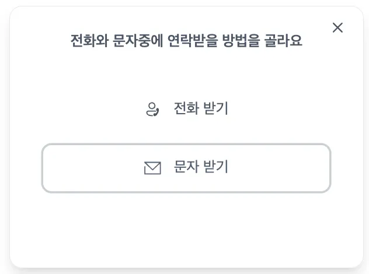369x274 pixels.
Task: Click the heading 전화와 문자중에 연락받을 방법을 골라요
Action: pyautogui.click(x=186, y=41)
